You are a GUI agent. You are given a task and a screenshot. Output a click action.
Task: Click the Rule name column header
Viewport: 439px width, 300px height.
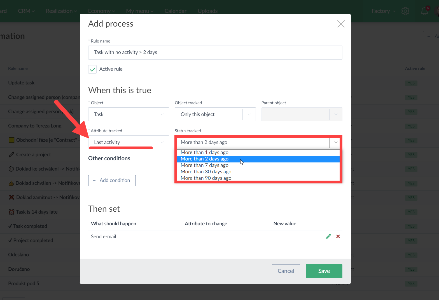pos(18,68)
